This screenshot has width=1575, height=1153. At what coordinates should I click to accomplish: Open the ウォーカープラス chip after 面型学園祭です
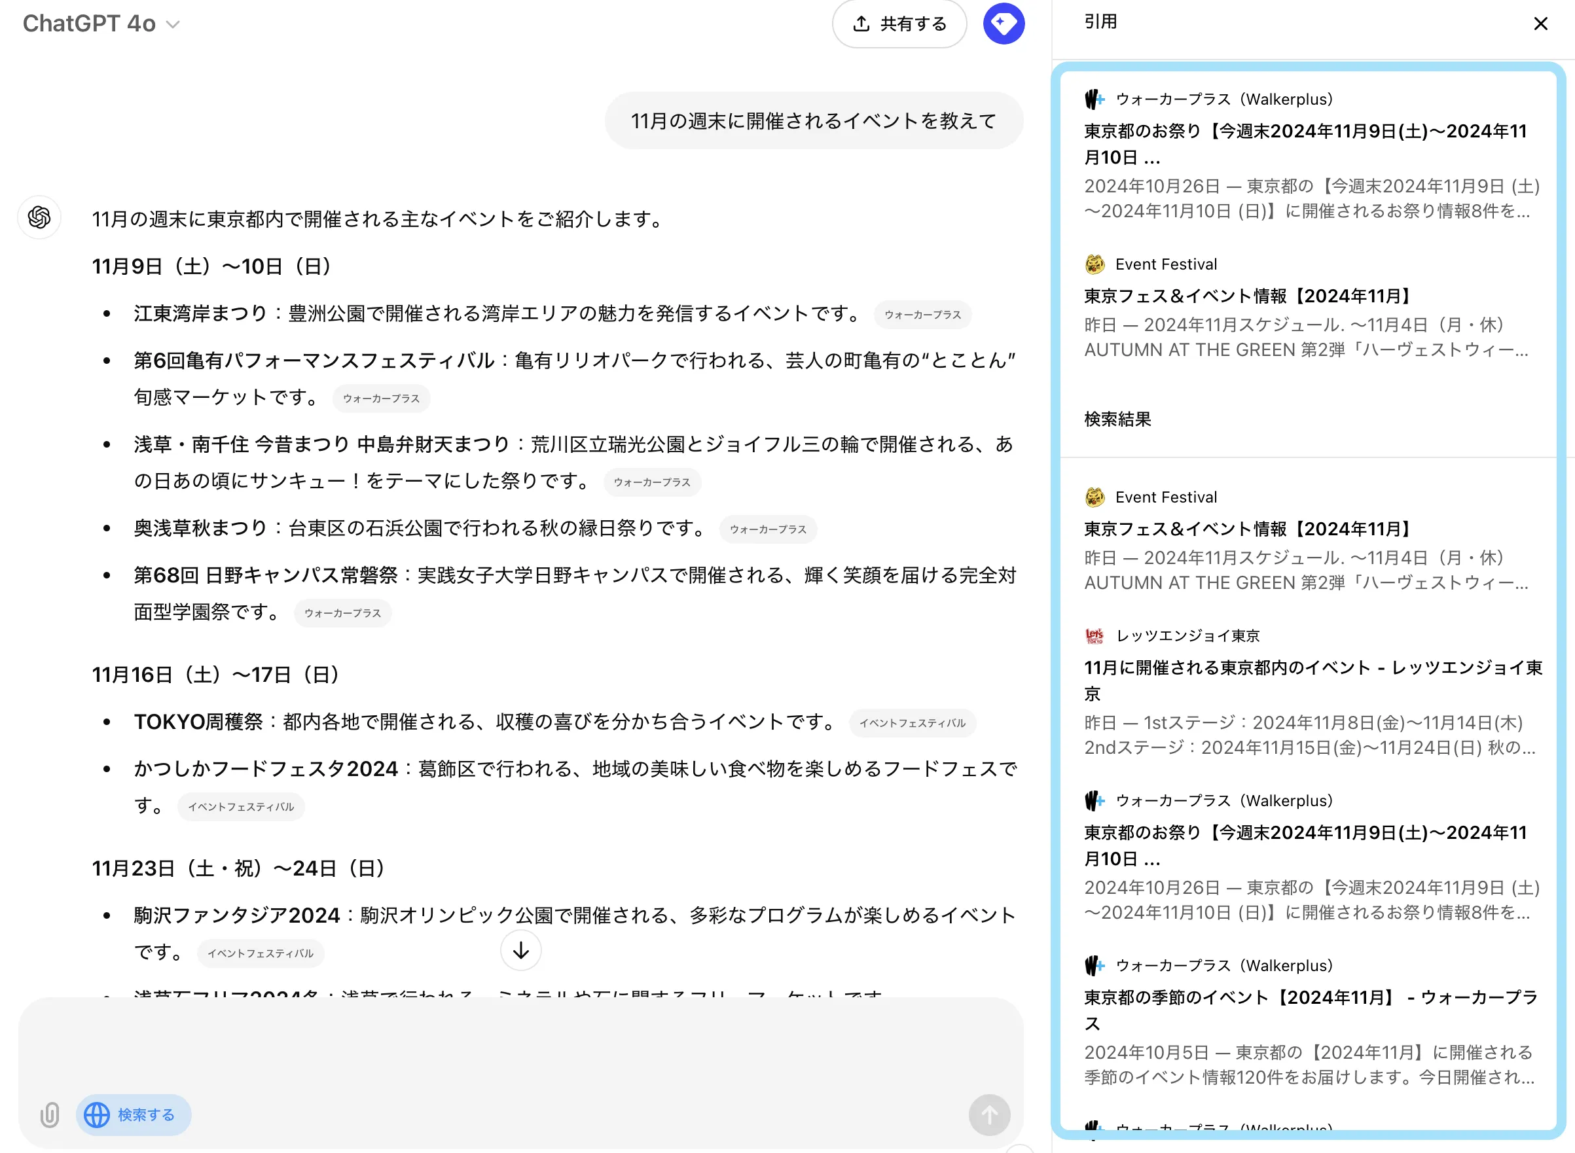point(343,614)
